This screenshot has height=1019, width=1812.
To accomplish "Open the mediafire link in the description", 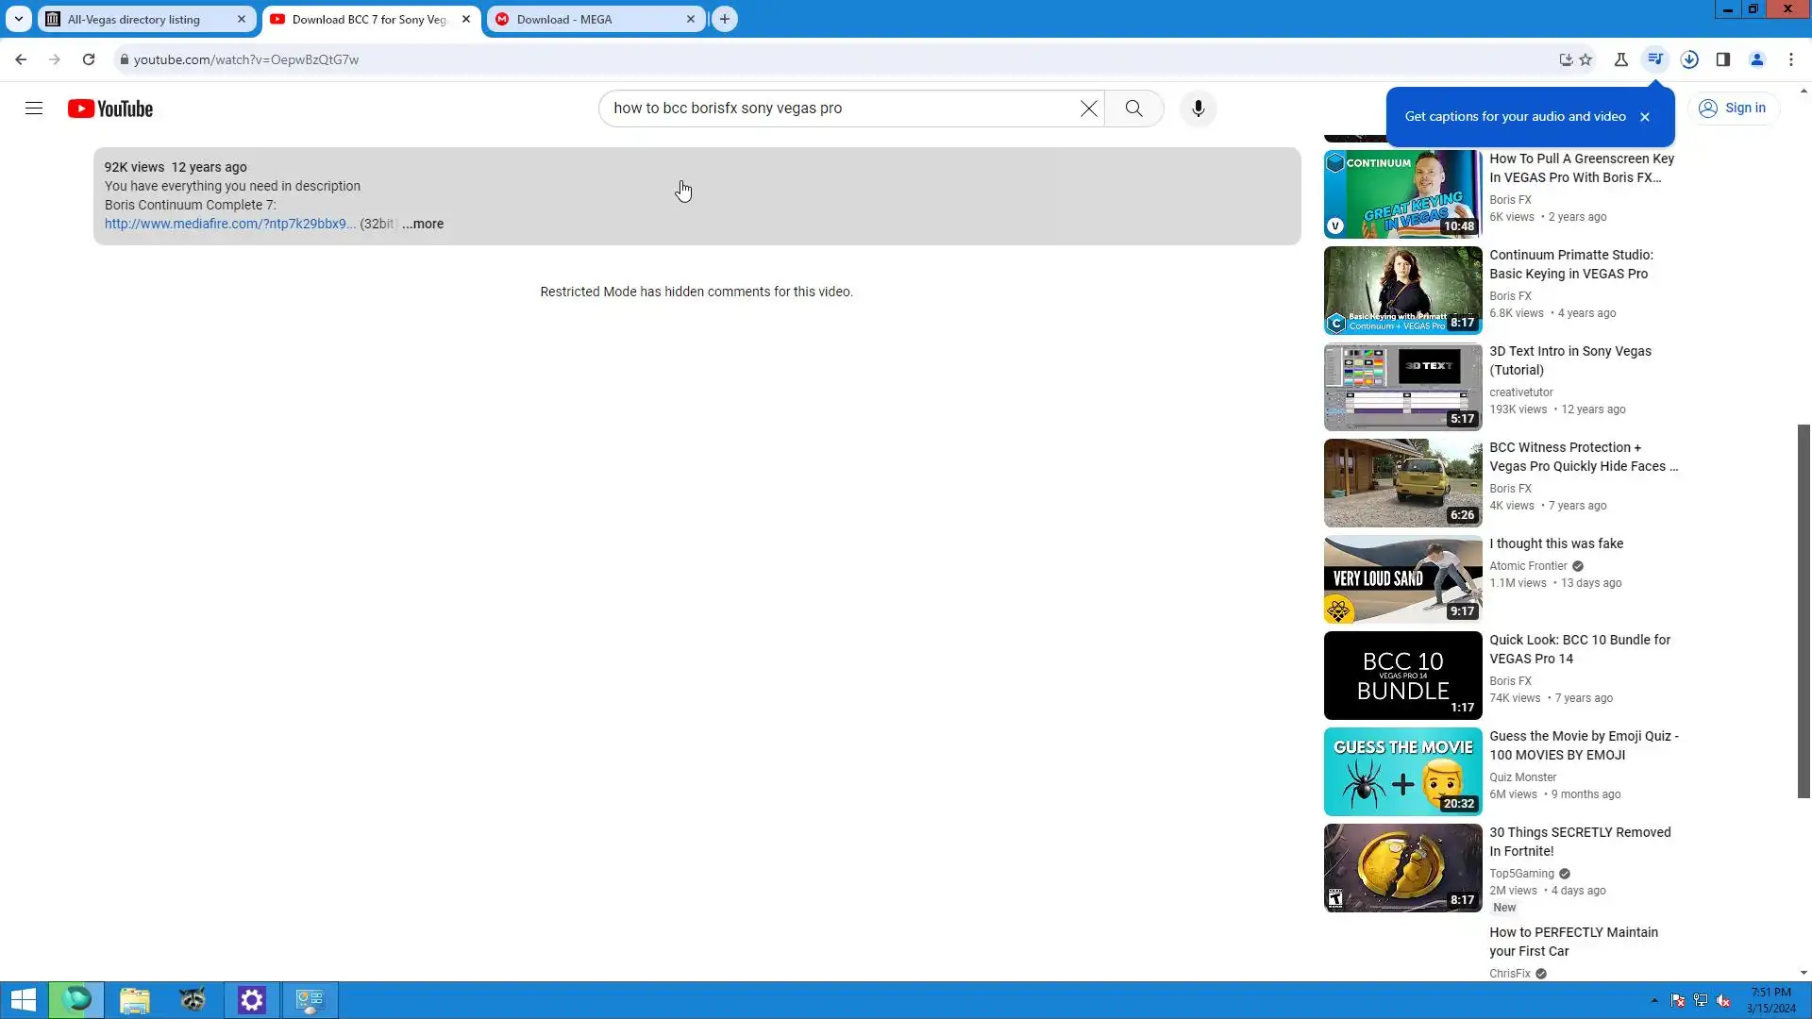I will (229, 224).
